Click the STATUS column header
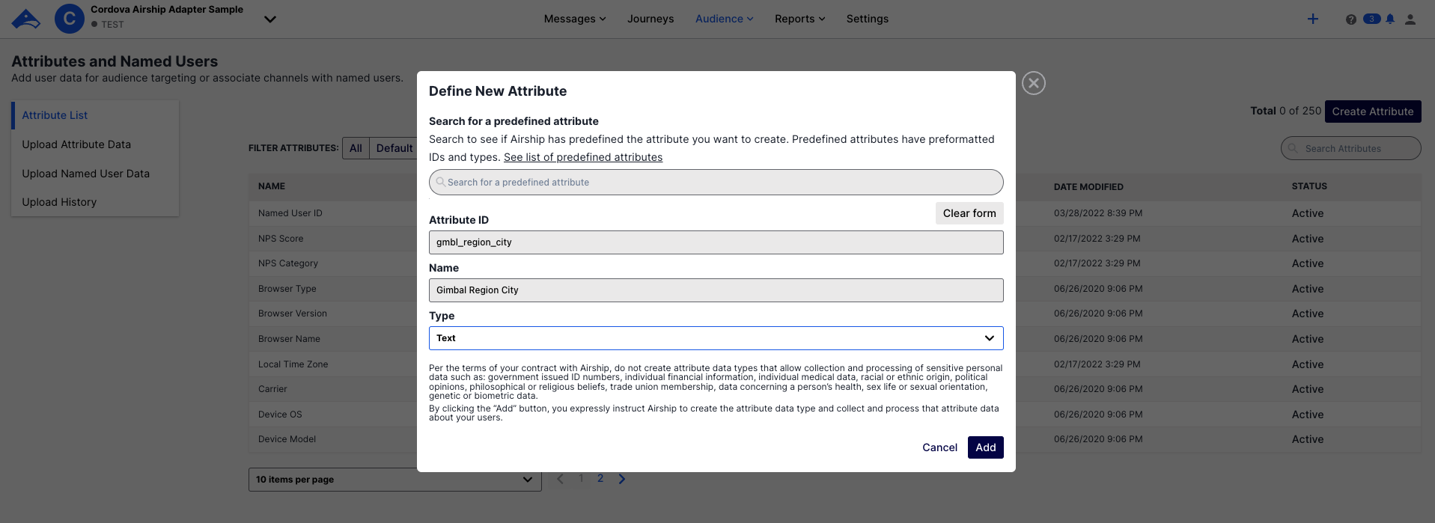 click(1309, 186)
